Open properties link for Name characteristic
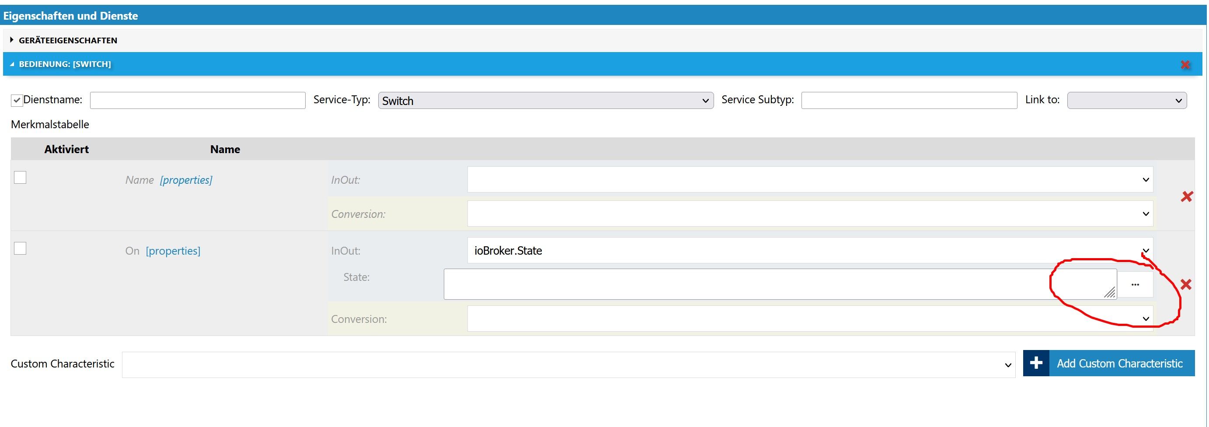This screenshot has width=1209, height=427. (186, 180)
